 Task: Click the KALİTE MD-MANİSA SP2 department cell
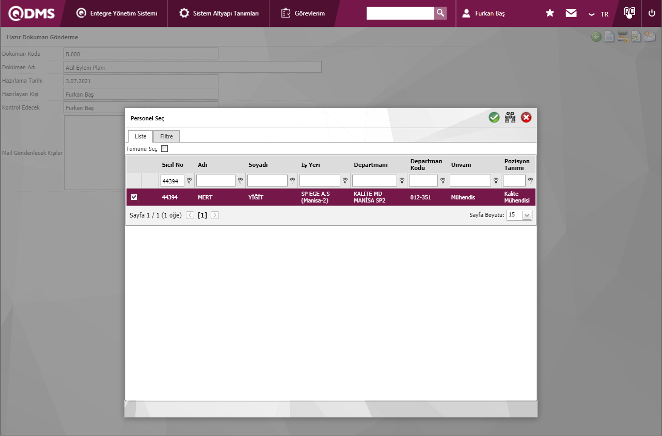[x=370, y=197]
